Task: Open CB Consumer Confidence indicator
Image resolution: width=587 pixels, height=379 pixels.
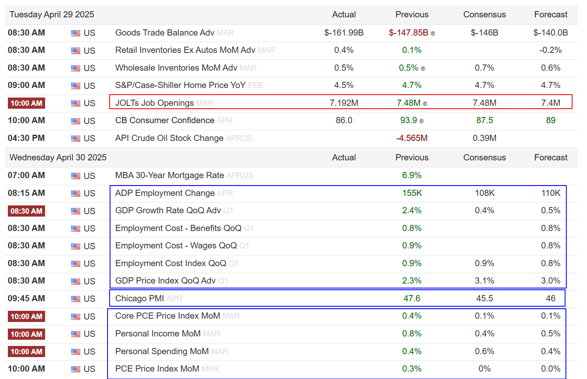Action: tap(165, 120)
